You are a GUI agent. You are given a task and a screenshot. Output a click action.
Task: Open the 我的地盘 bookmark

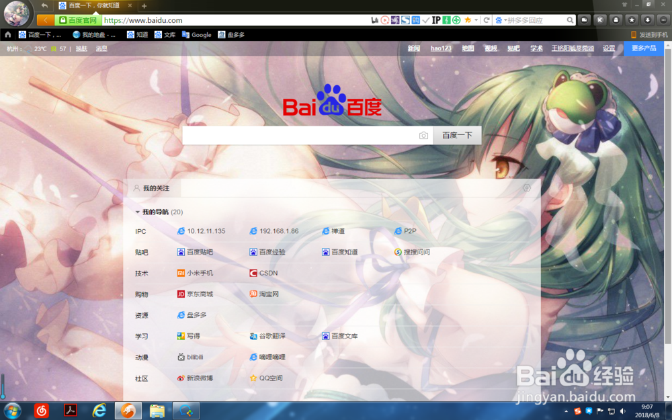pos(94,35)
